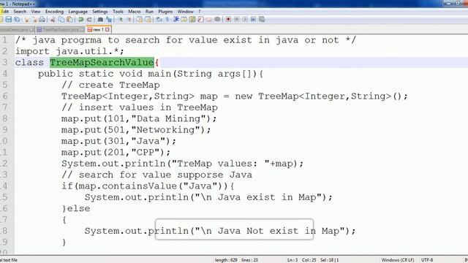
Task: Toggle Word Wrap toolbar icon
Action: click(x=159, y=20)
